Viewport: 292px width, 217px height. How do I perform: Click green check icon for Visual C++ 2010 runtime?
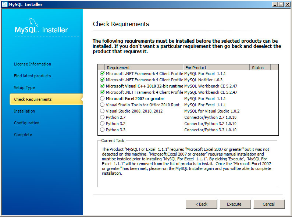coord(102,86)
